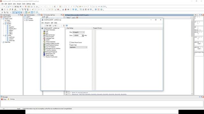Open the CodeWizardAVR File menu

tap(42, 23)
